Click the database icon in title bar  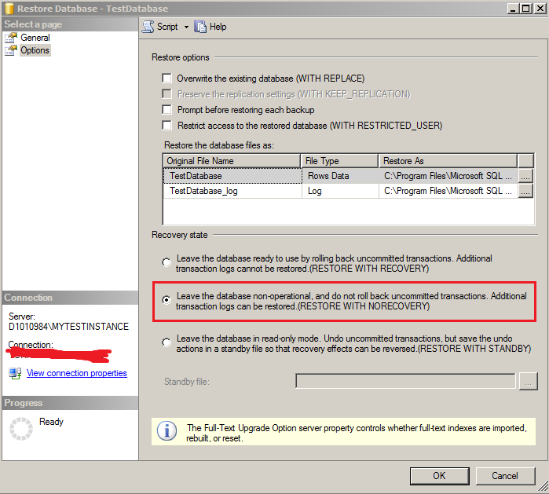9,9
